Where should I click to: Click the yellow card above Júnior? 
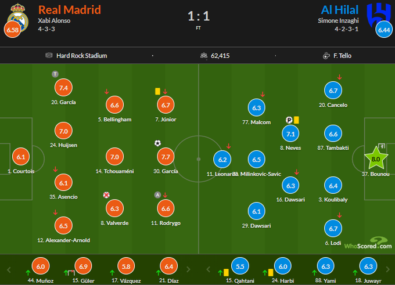[x=157, y=91]
